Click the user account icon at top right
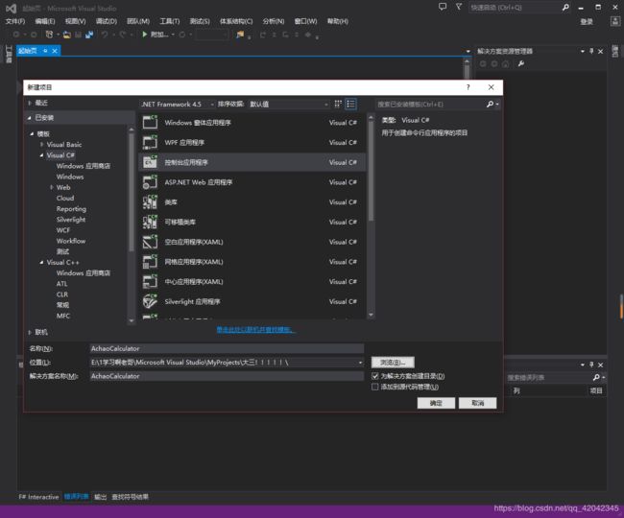Image resolution: width=624 pixels, height=518 pixels. (614, 21)
